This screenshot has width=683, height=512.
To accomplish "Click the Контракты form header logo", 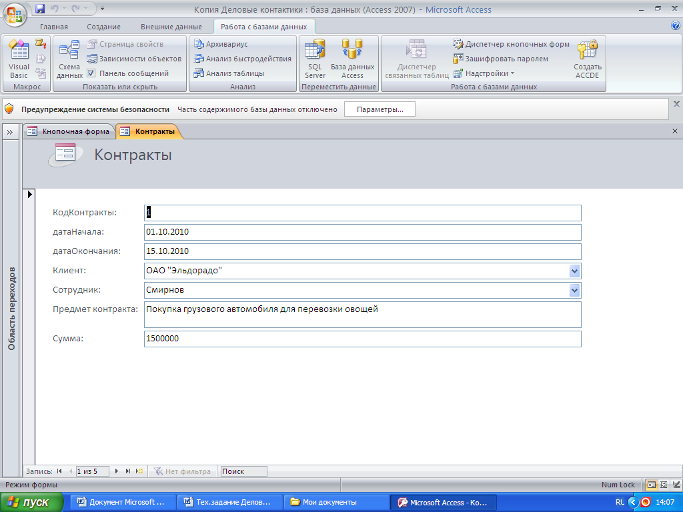I will coord(65,155).
